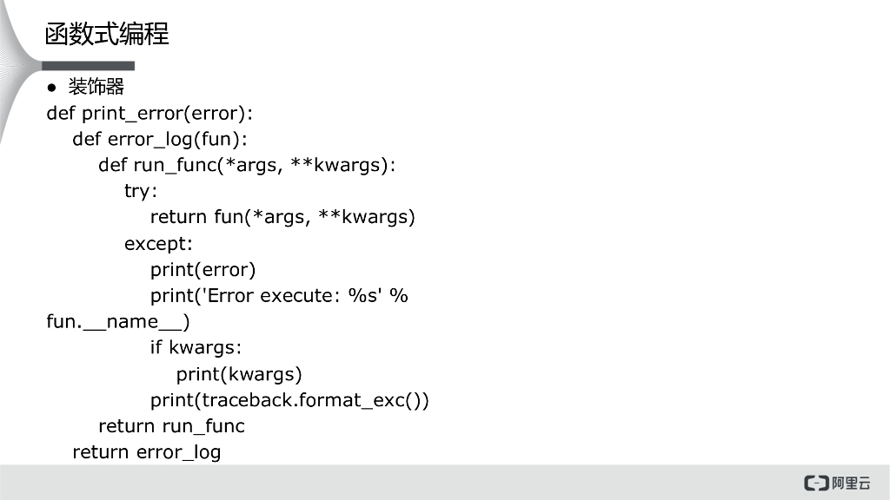
Task: Select the if kwargs: line
Action: coord(196,348)
